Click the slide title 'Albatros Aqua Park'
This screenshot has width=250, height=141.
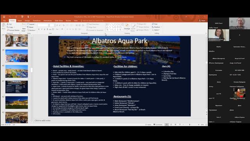coord(120,41)
